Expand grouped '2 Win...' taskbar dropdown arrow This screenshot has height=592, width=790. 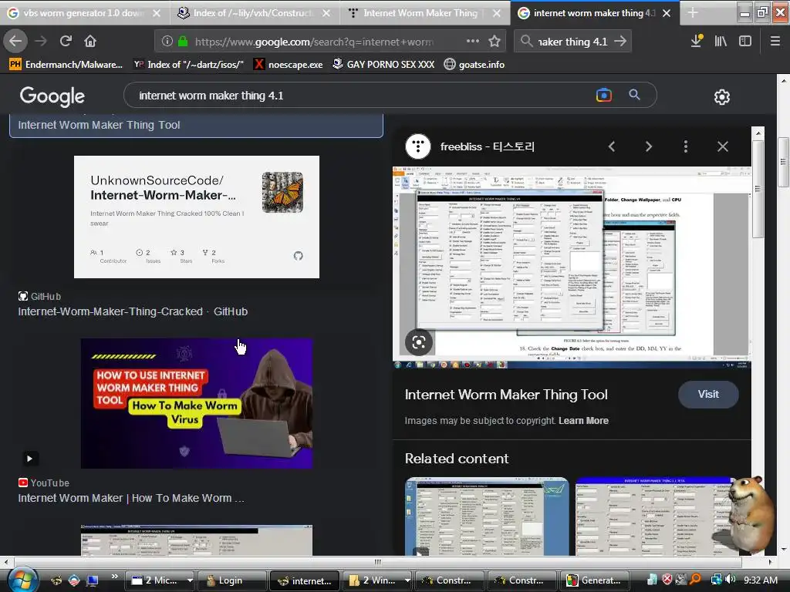pyautogui.click(x=407, y=580)
